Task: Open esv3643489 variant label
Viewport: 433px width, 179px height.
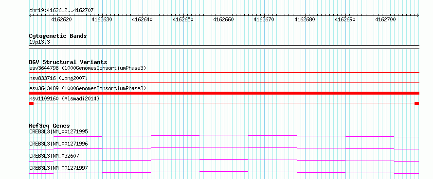Action: click(x=88, y=88)
